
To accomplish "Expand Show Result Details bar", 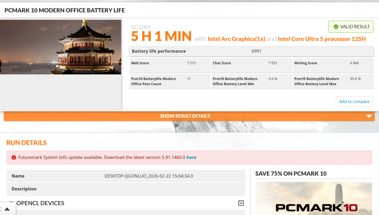I will [185, 116].
